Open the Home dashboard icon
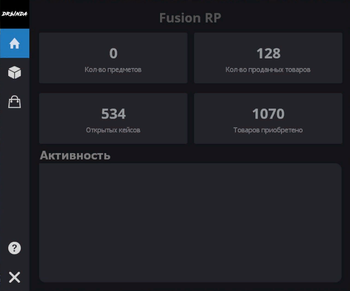Image resolution: width=350 pixels, height=291 pixels. [x=14, y=44]
